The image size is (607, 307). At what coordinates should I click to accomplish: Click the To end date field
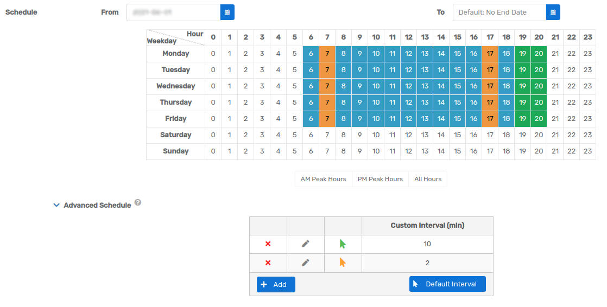pos(499,12)
